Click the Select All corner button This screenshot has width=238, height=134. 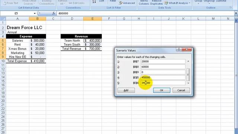pyautogui.click(x=3, y=19)
